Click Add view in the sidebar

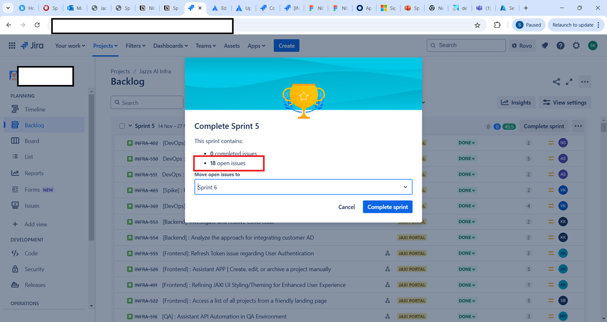(44, 224)
